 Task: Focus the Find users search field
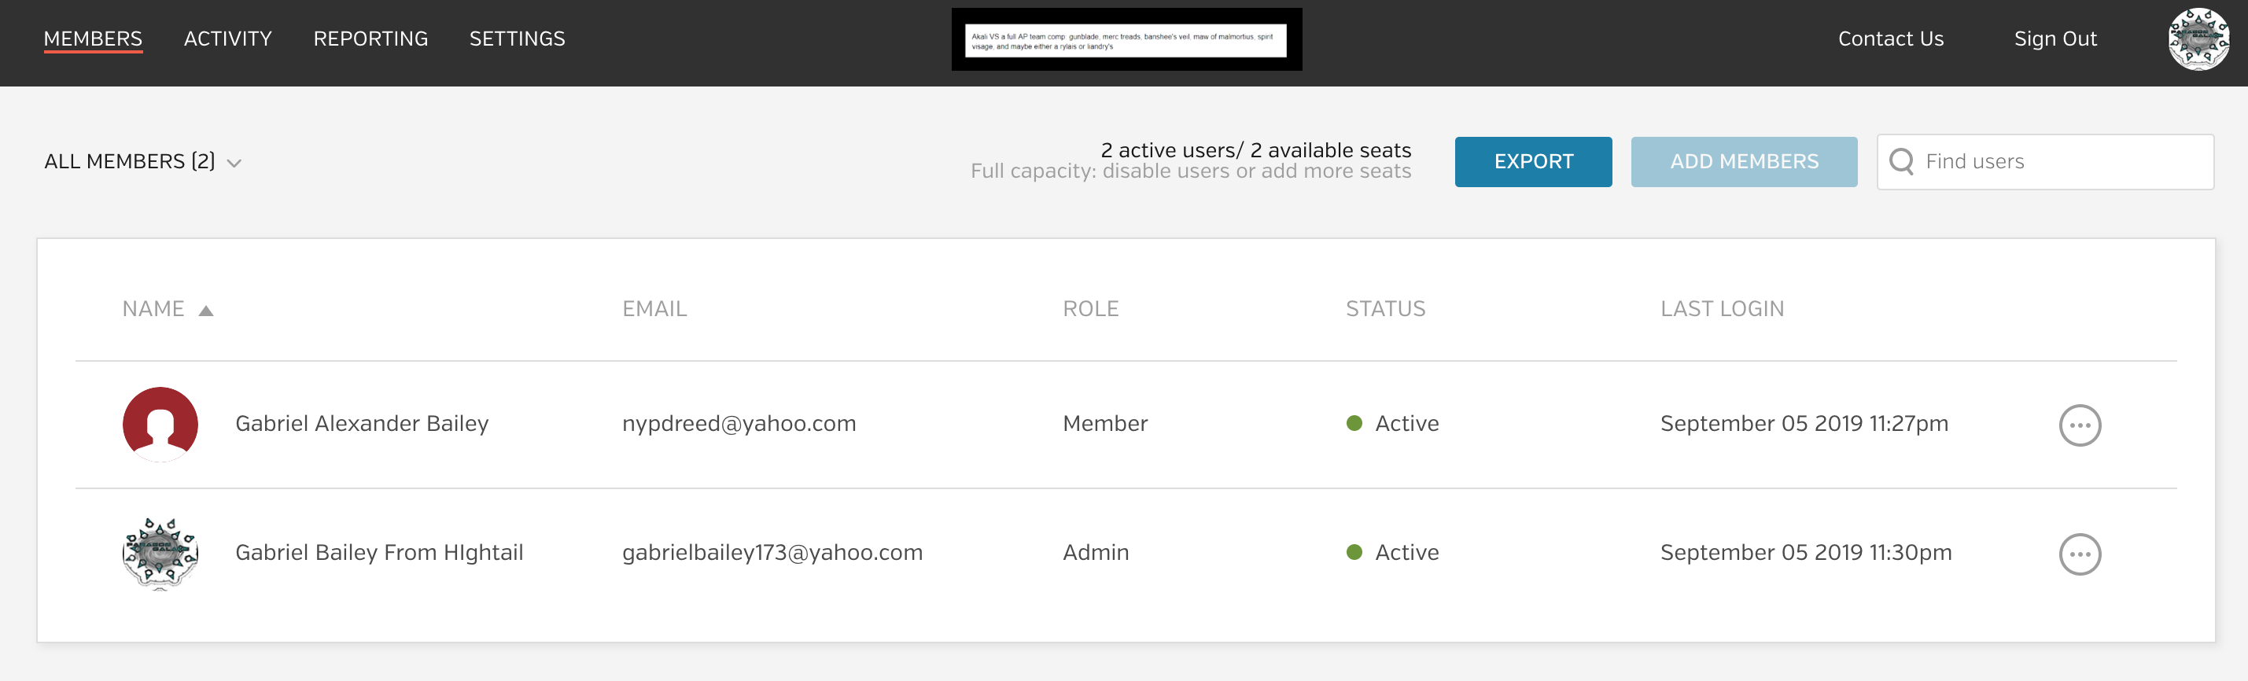tap(2059, 161)
